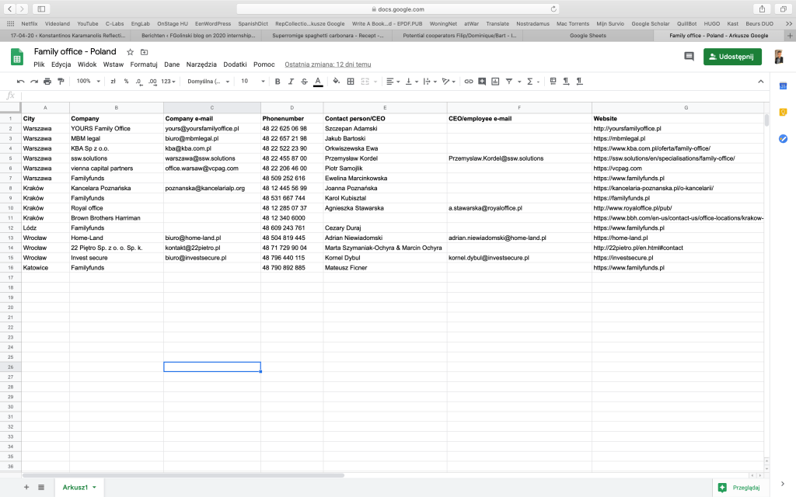This screenshot has width=796, height=497.
Task: Toggle strikethrough formatting
Action: point(304,81)
